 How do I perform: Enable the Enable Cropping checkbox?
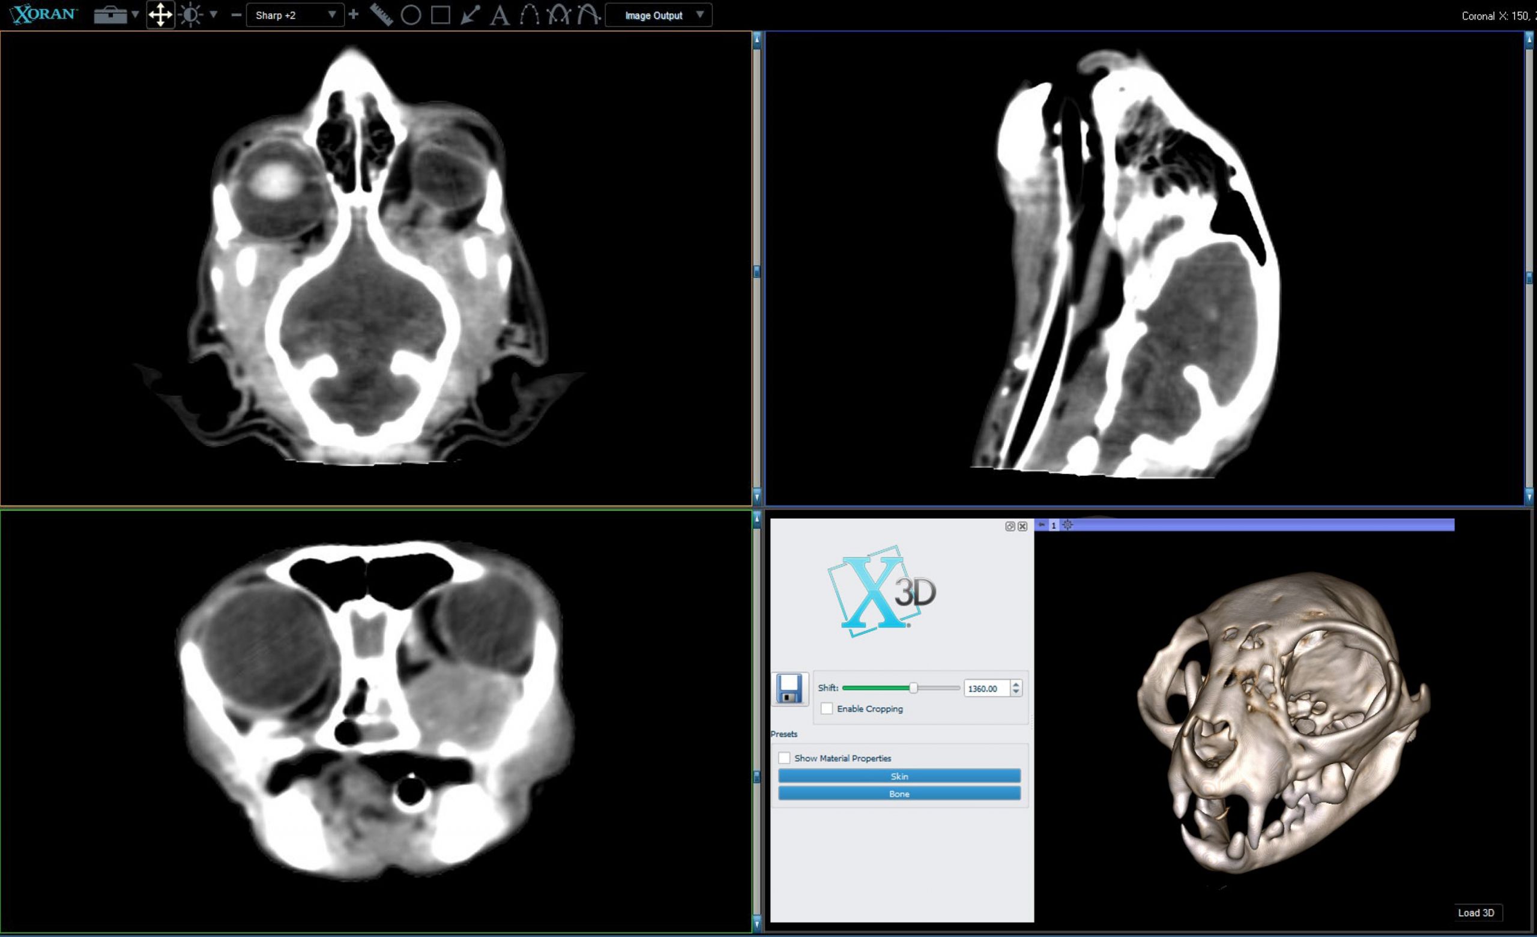click(x=827, y=709)
